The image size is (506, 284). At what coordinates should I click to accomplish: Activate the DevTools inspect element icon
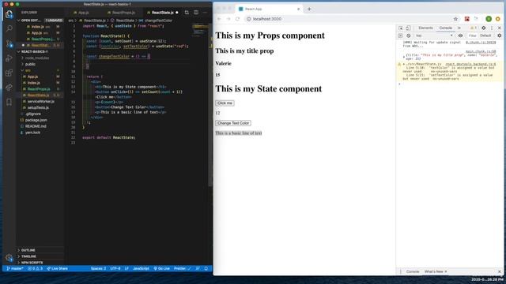(x=401, y=28)
